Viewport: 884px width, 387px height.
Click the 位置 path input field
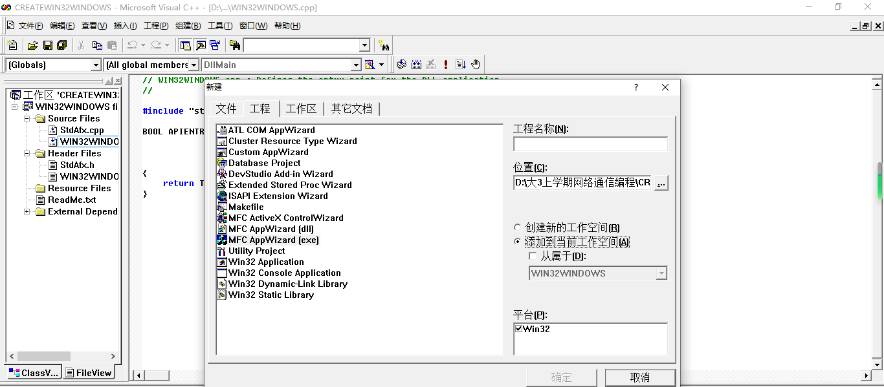582,183
